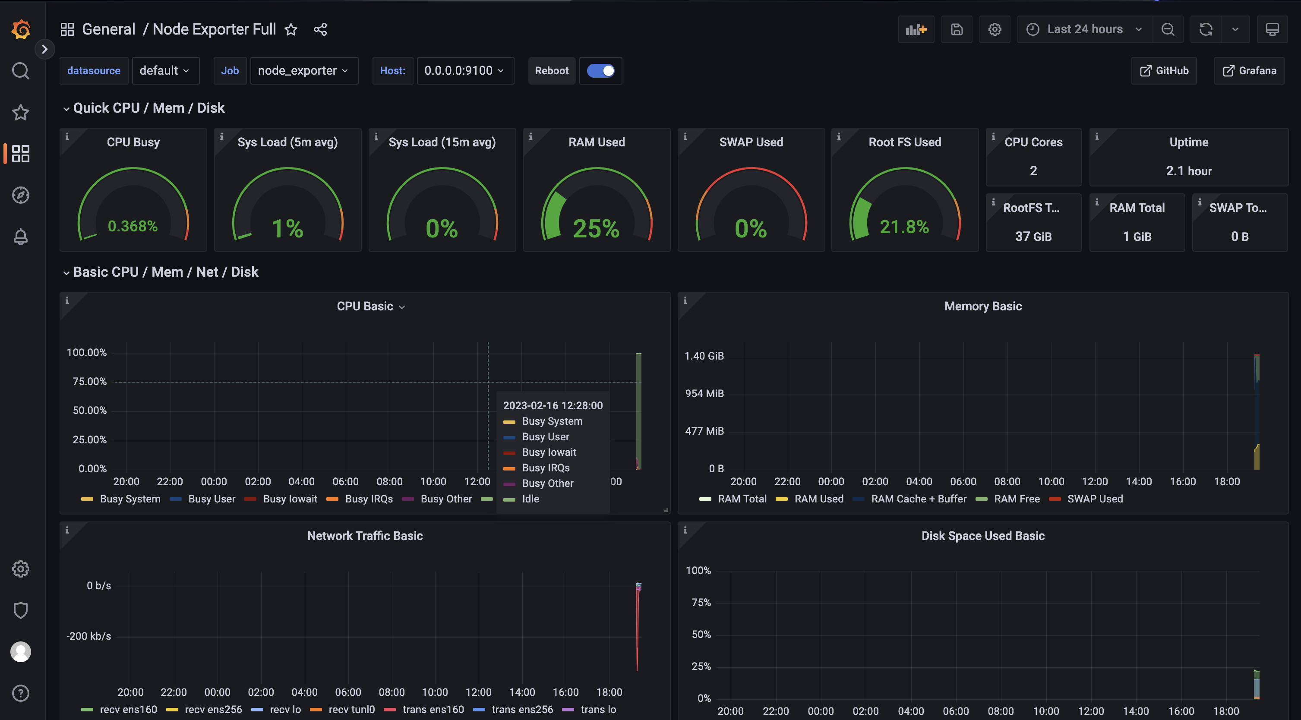Show info for Memory Basic panel

click(685, 300)
